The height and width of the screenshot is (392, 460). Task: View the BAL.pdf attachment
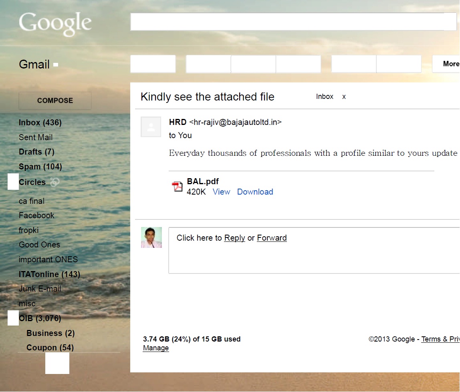pos(221,192)
